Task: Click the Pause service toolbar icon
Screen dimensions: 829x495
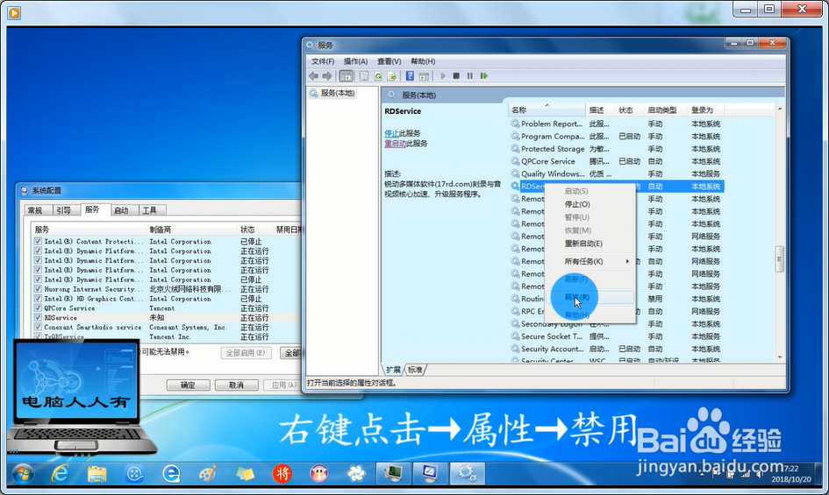Action: coord(470,76)
